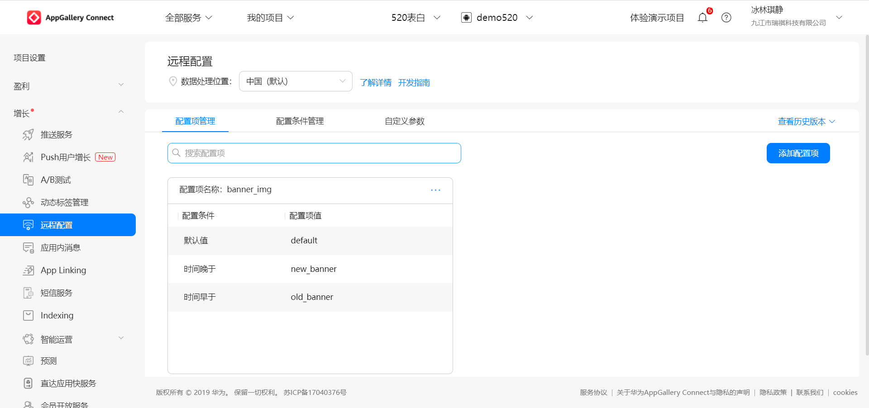The height and width of the screenshot is (408, 869).
Task: Click the remote configuration sidebar icon
Action: click(x=28, y=225)
